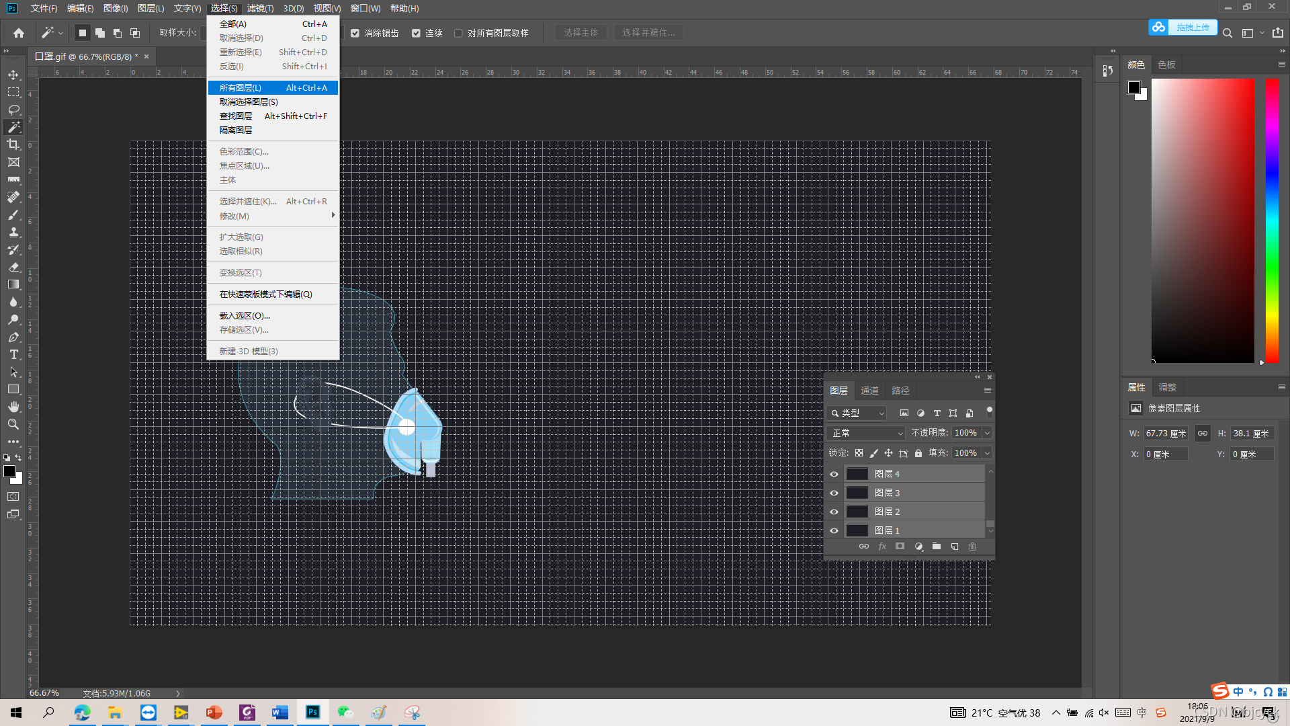Expand the 不透明度 opacity dropdown arrow
This screenshot has height=726, width=1290.
987,433
